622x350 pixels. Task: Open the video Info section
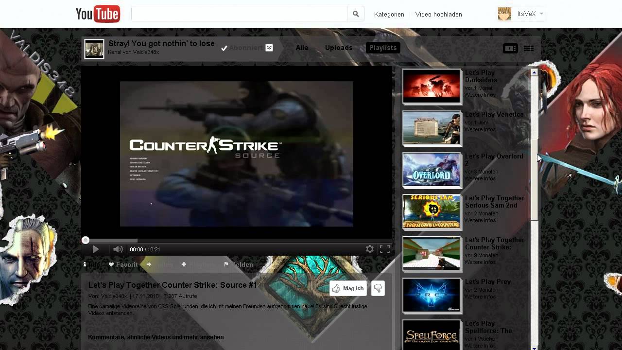click(92, 264)
